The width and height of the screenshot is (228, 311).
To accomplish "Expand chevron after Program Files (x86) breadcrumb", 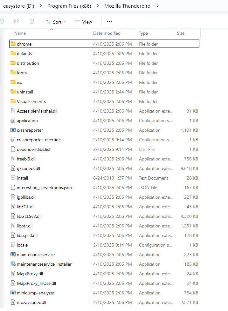I will click(x=98, y=6).
